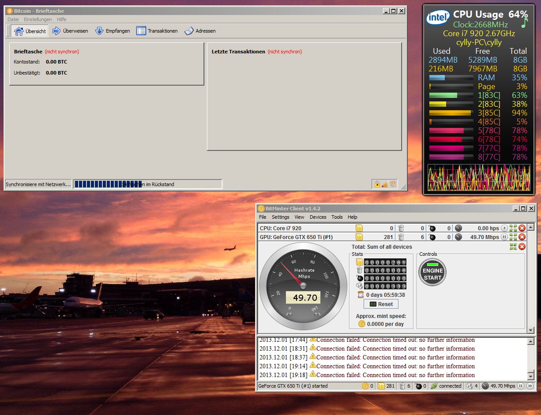Click the accepted proofs cube icon in Stats
The height and width of the screenshot is (415, 541).
click(359, 262)
